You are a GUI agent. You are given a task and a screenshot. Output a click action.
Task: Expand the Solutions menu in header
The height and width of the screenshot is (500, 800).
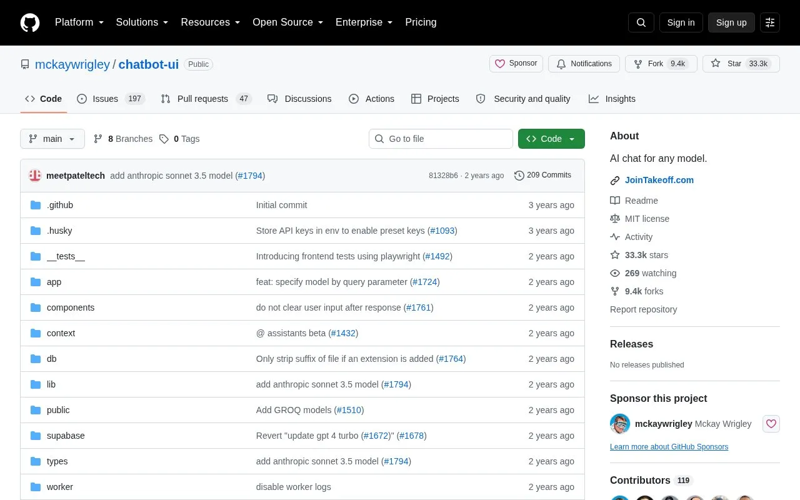(142, 22)
